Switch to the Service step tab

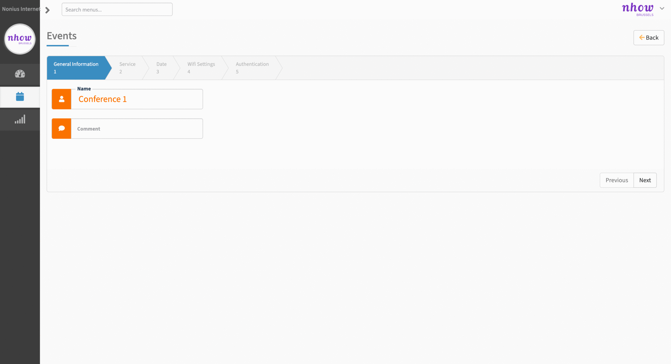(127, 68)
